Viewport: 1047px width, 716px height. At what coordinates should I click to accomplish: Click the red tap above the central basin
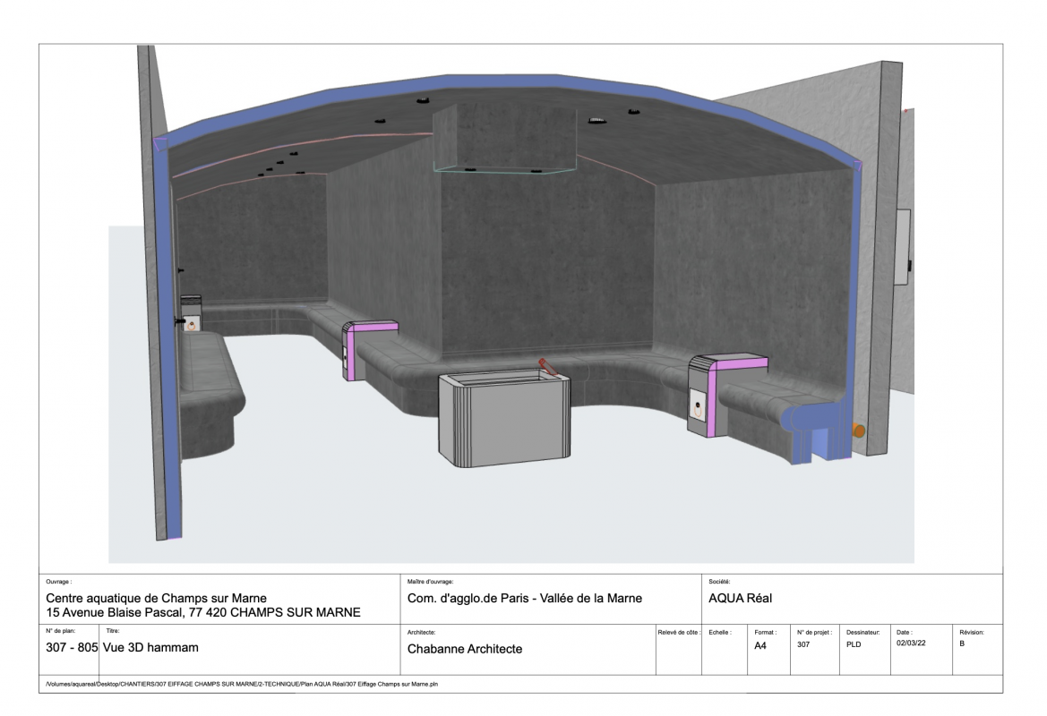548,367
